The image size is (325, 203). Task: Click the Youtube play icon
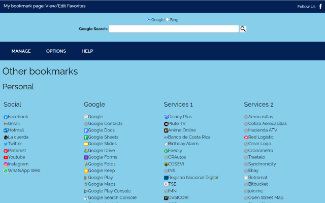click(6, 157)
